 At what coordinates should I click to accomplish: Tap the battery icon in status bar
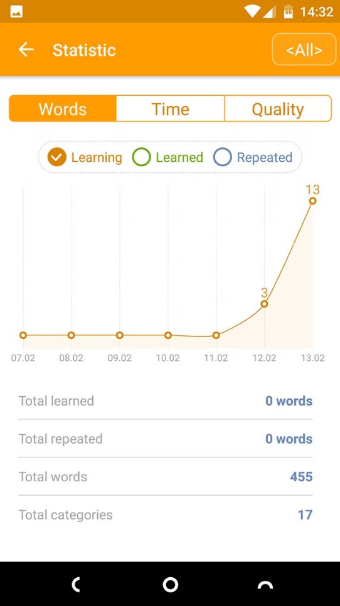pos(288,12)
